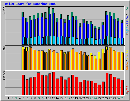Click day label 4 on the axis
The height and width of the screenshot is (101, 130).
[20, 98]
